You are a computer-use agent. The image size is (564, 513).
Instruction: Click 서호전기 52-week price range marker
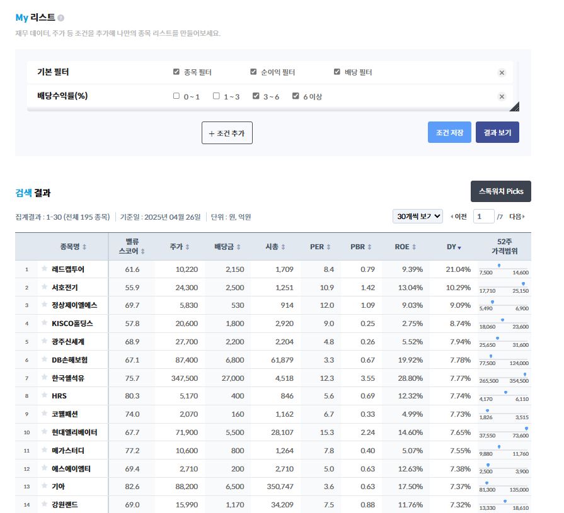click(x=524, y=284)
